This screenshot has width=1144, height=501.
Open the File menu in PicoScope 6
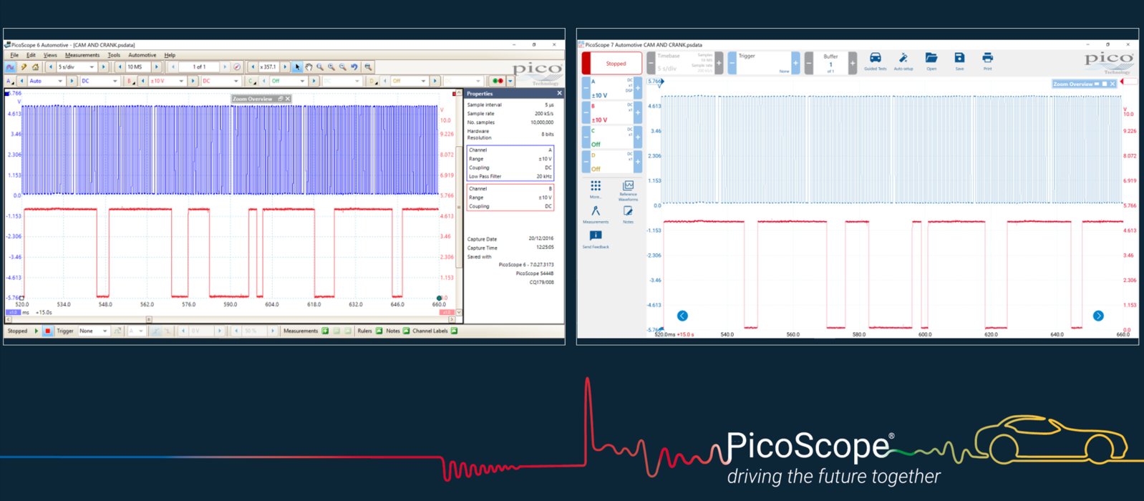click(14, 55)
